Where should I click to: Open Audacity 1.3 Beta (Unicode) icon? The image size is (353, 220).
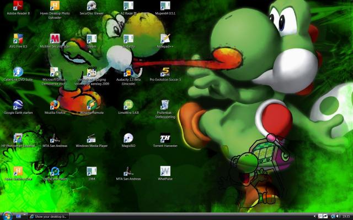[x=129, y=72]
